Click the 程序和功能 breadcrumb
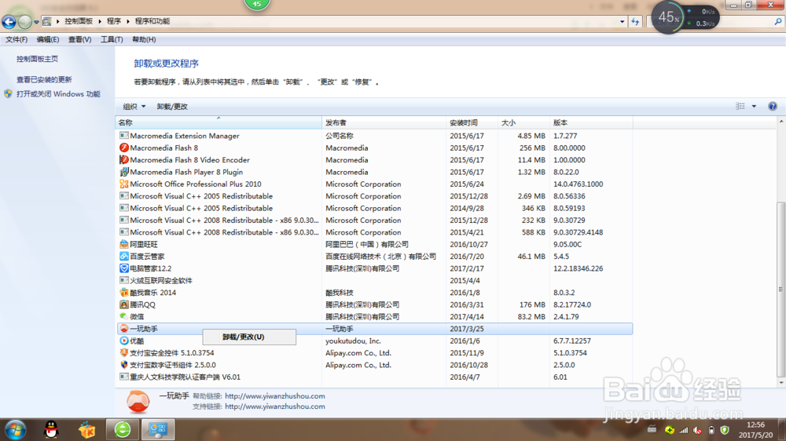Viewport: 786px width, 441px height. point(152,21)
